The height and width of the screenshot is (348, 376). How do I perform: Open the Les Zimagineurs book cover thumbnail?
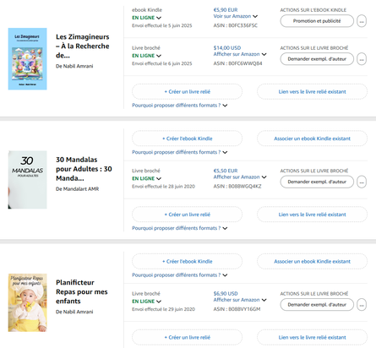click(x=27, y=59)
